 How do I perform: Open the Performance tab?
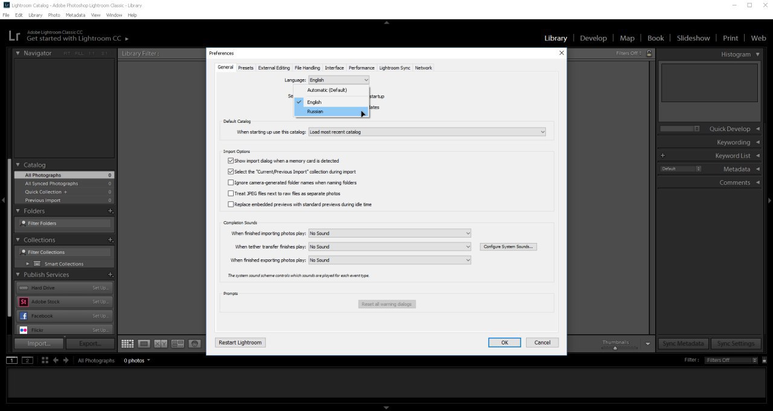362,68
